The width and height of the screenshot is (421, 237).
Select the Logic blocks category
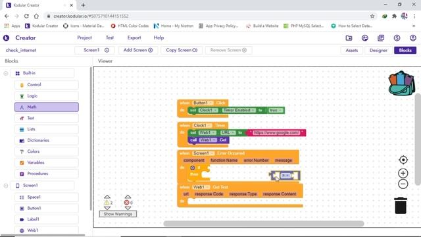tap(47, 96)
